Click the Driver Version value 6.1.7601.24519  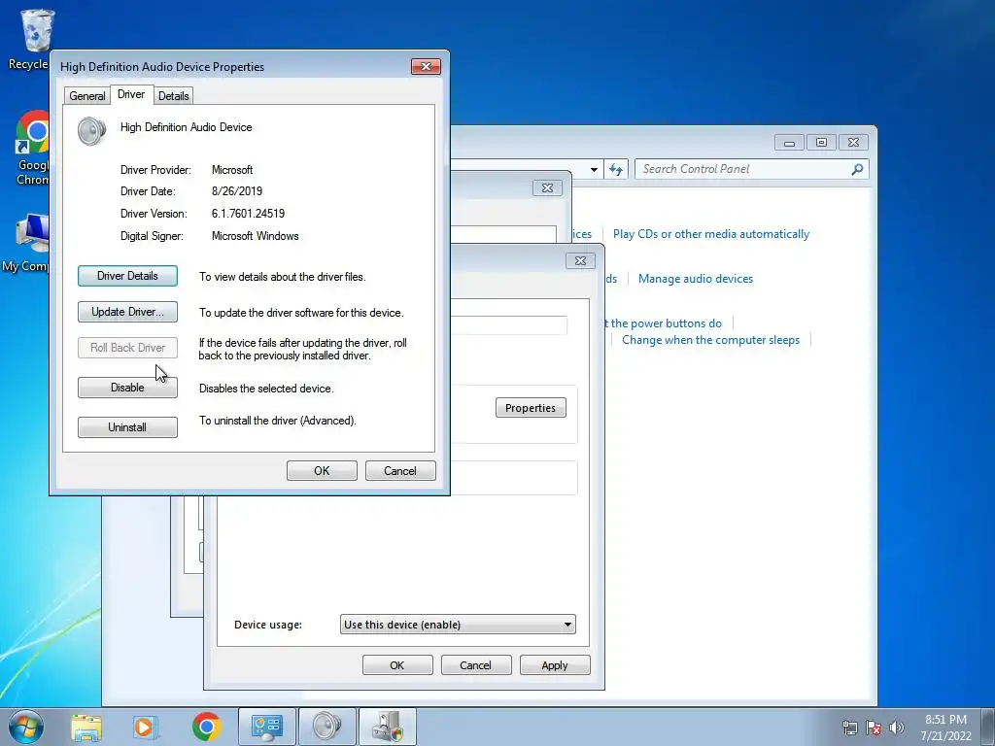point(248,214)
